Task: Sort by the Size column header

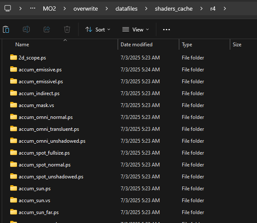Action: [237, 45]
